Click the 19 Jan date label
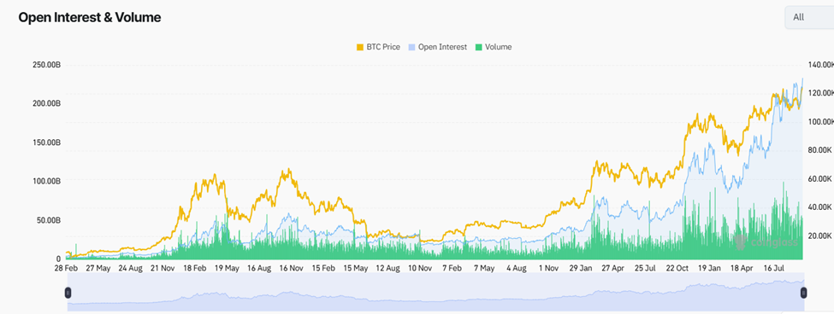 (709, 269)
